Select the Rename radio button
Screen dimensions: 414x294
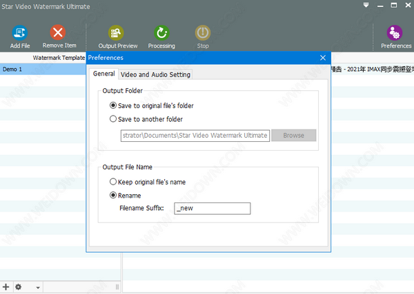click(114, 195)
